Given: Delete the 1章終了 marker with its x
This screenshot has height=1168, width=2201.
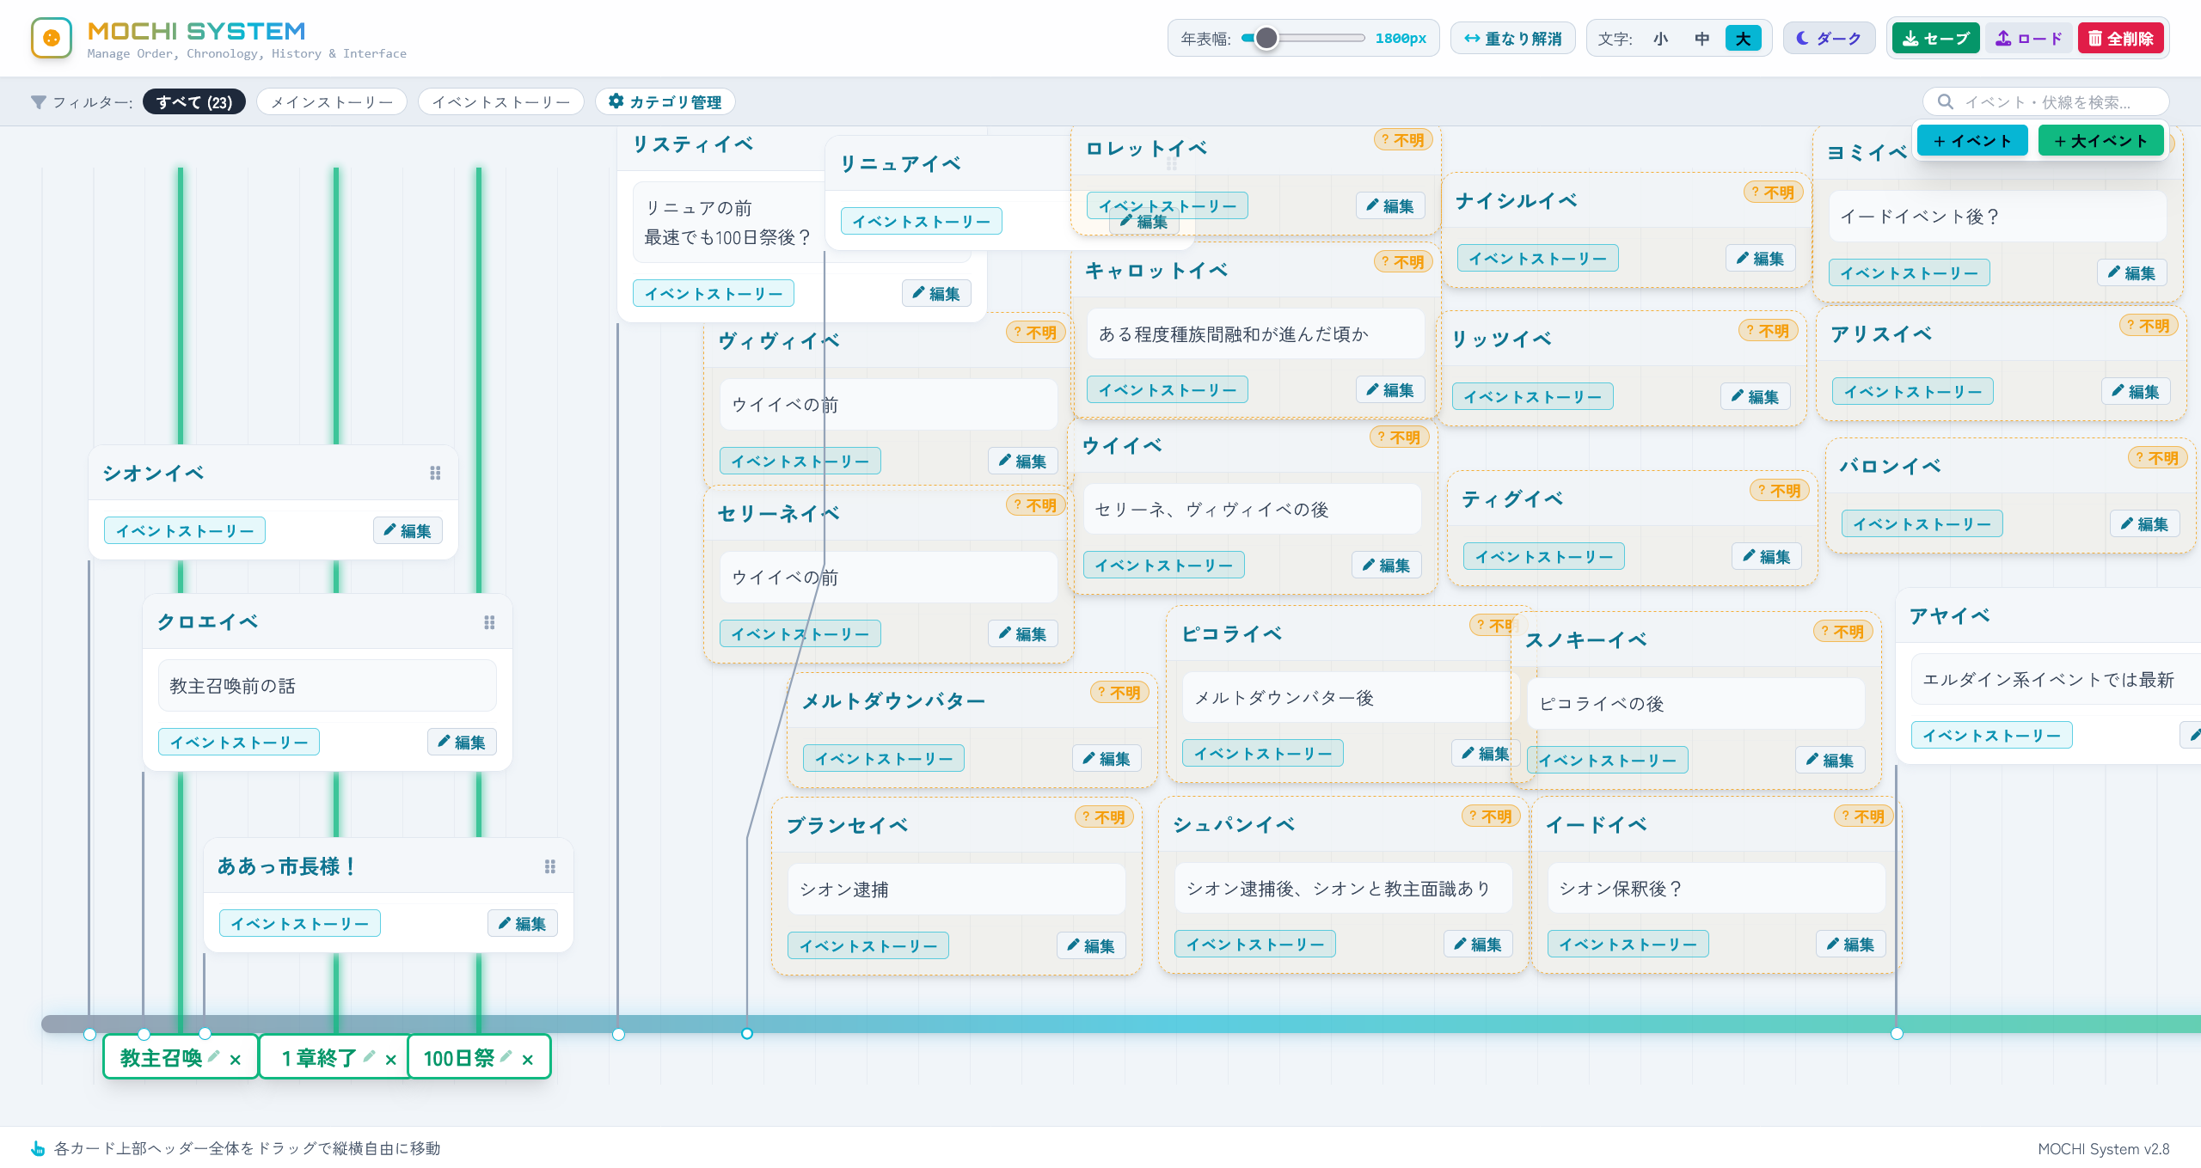Looking at the screenshot, I should coord(391,1060).
